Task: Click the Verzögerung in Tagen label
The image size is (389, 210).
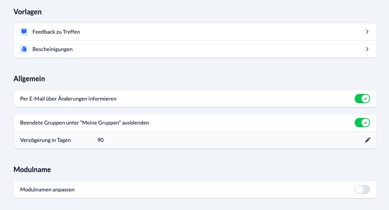Action: pyautogui.click(x=45, y=140)
